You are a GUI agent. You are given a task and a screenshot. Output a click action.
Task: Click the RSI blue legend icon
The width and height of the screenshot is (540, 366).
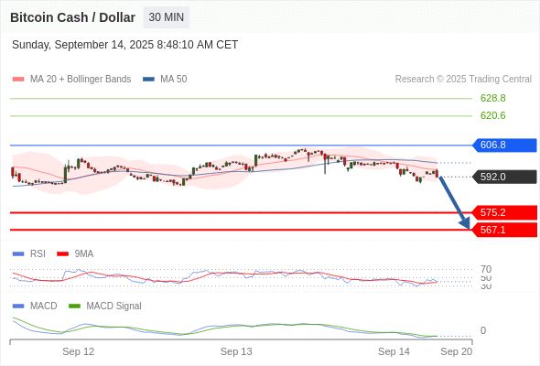click(x=18, y=254)
